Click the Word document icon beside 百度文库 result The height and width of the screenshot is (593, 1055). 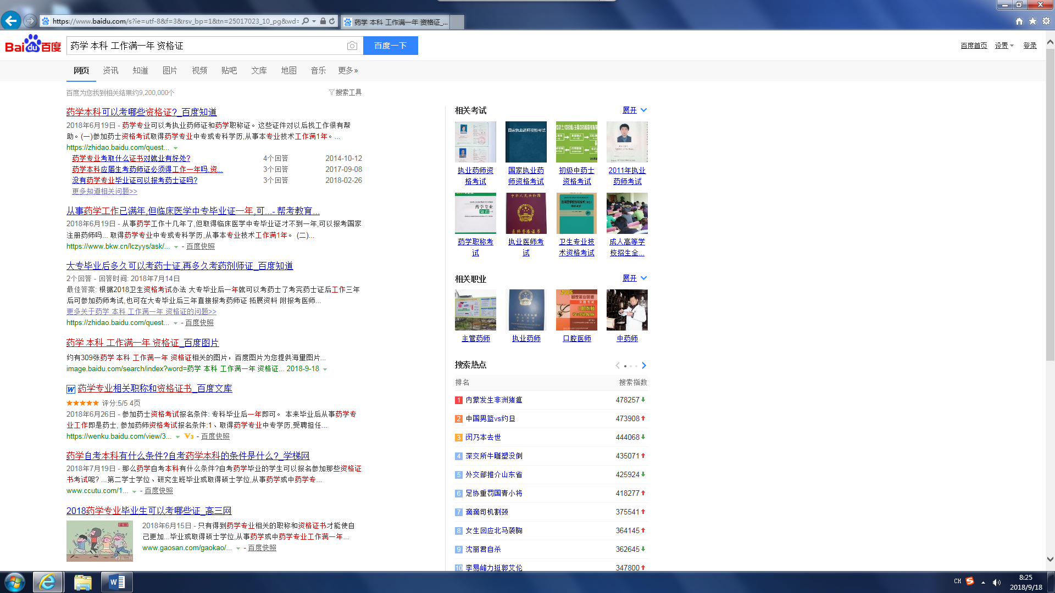coord(71,389)
